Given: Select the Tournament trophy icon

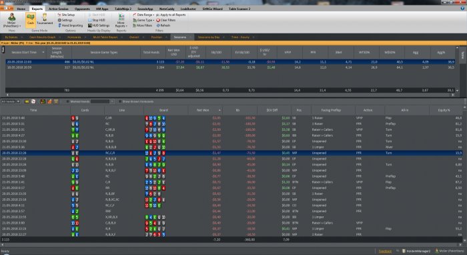Looking at the screenshot, I should pyautogui.click(x=45, y=19).
